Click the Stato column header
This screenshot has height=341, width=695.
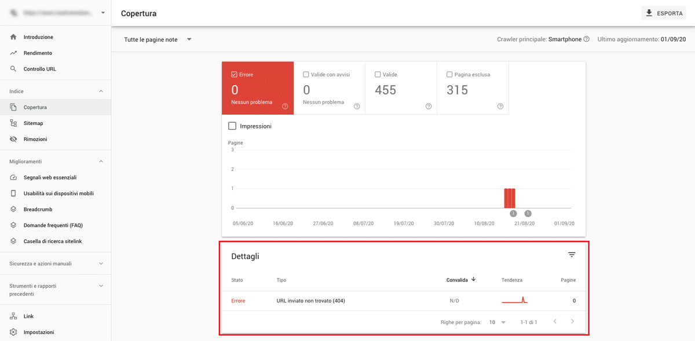click(x=237, y=280)
